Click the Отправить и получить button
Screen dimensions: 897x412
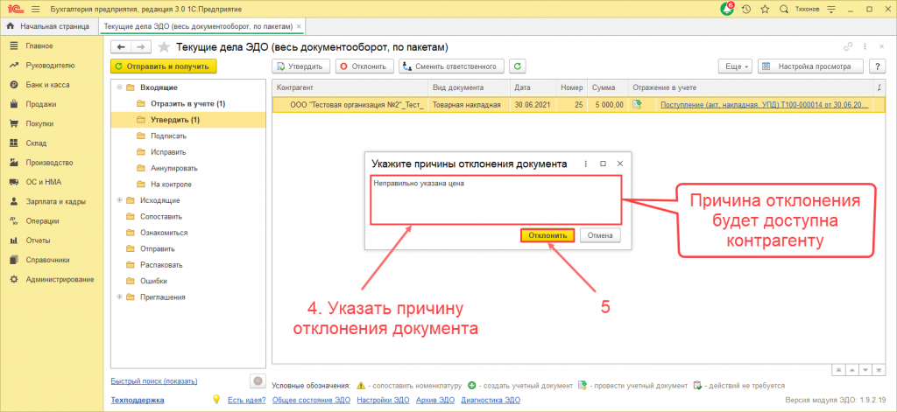coord(164,66)
